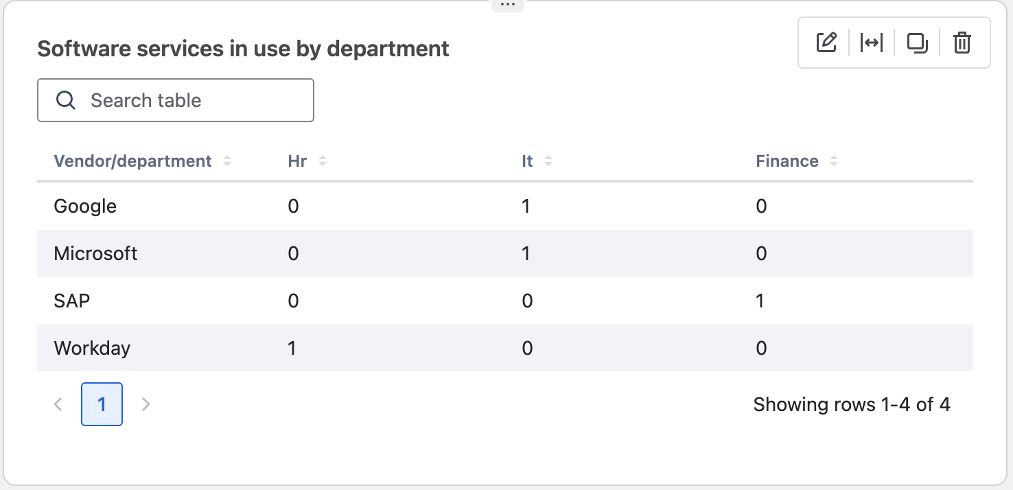This screenshot has height=490, width=1013.
Task: Click the Google row label
Action: [85, 207]
